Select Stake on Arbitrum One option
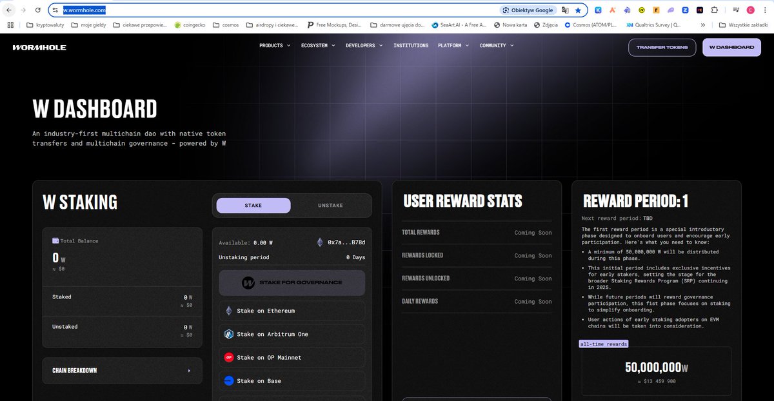Image resolution: width=774 pixels, height=401 pixels. pos(292,334)
